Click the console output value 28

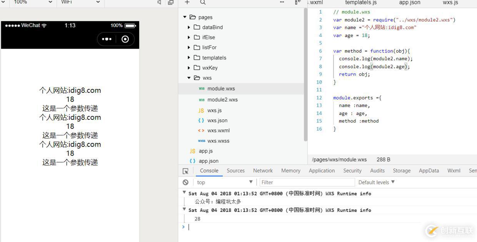197,219
